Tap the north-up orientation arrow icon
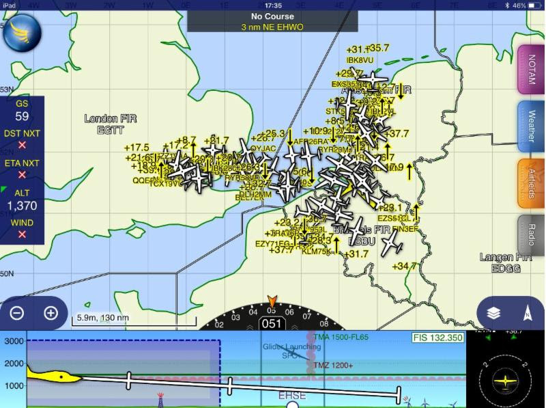Image resolution: width=546 pixels, height=408 pixels. [x=527, y=313]
